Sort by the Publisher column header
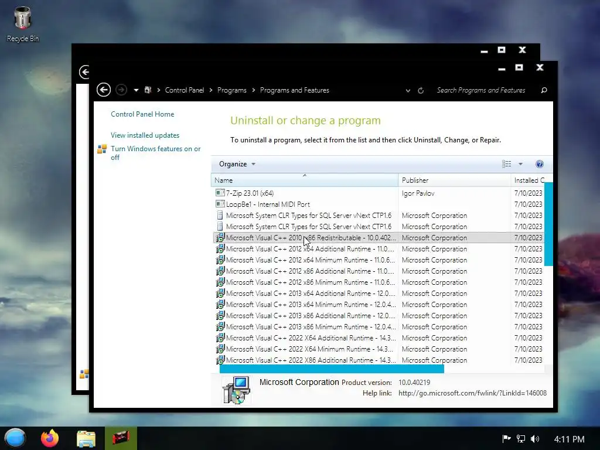 coord(454,180)
